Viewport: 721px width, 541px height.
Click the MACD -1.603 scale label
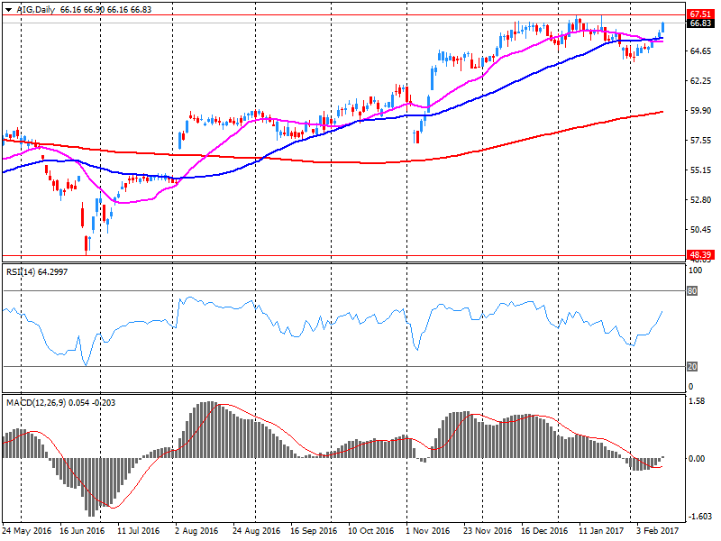click(x=699, y=516)
